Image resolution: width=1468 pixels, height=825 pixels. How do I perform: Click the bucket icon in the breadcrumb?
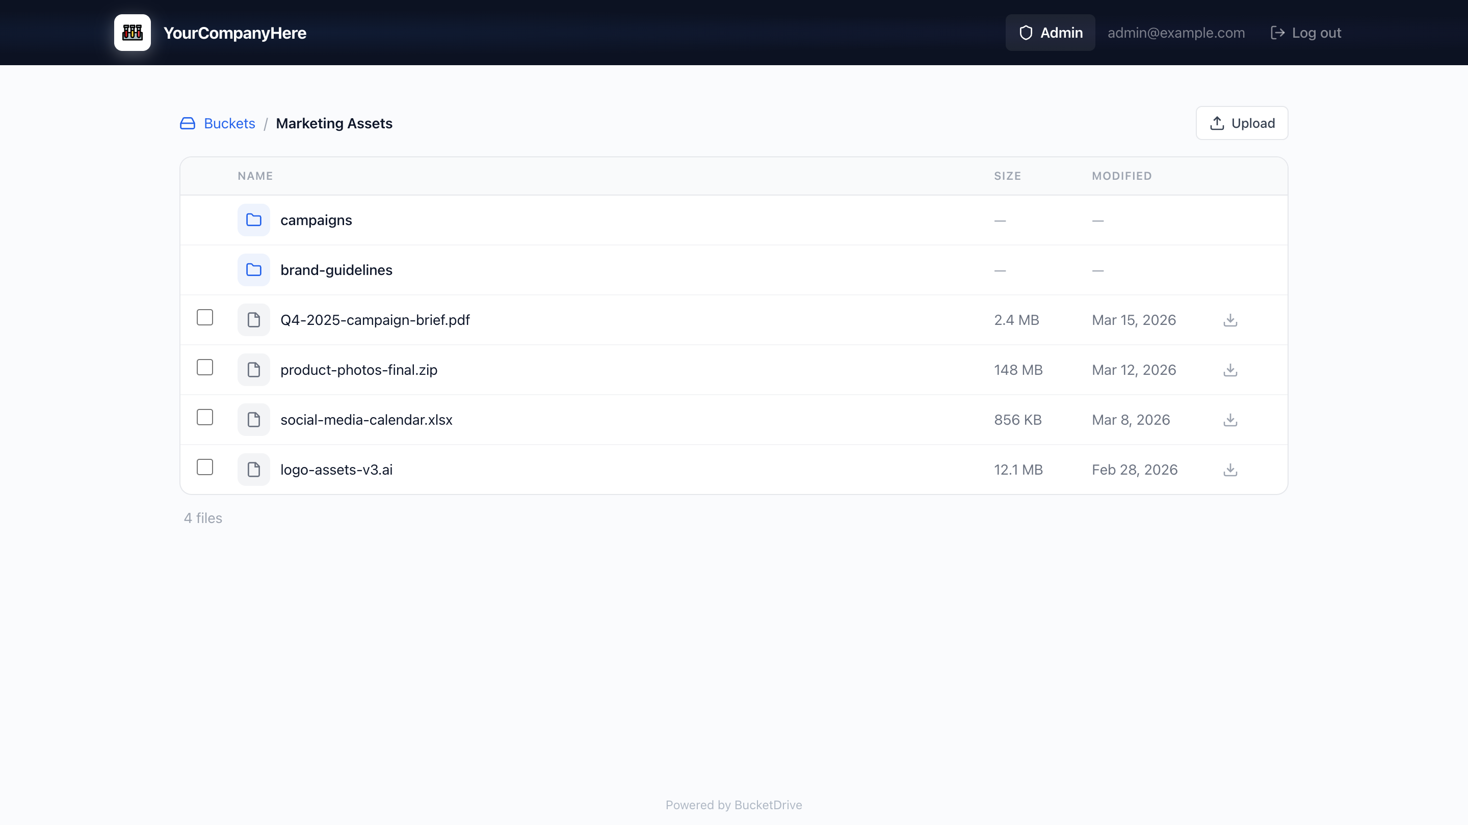point(188,124)
